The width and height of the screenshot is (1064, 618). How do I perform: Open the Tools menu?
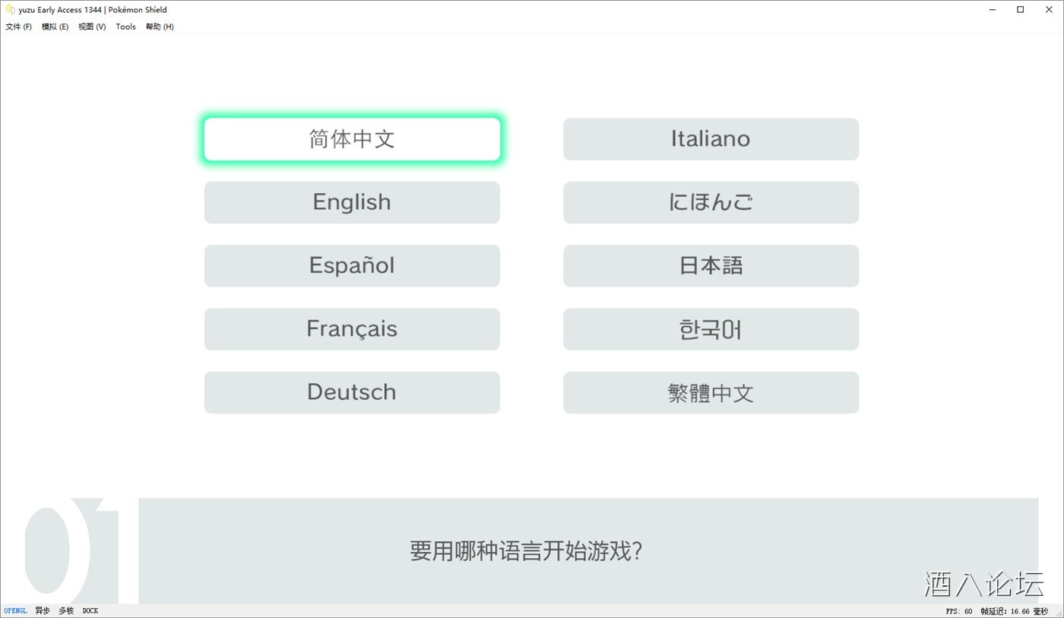(125, 27)
